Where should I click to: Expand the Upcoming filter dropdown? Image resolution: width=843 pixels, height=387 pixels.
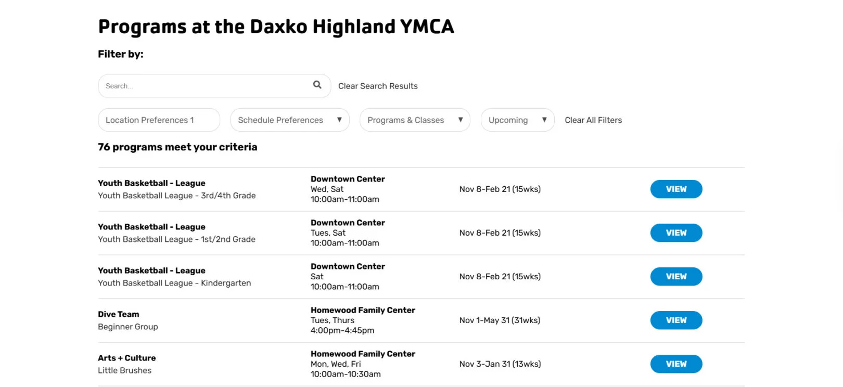pyautogui.click(x=508, y=120)
